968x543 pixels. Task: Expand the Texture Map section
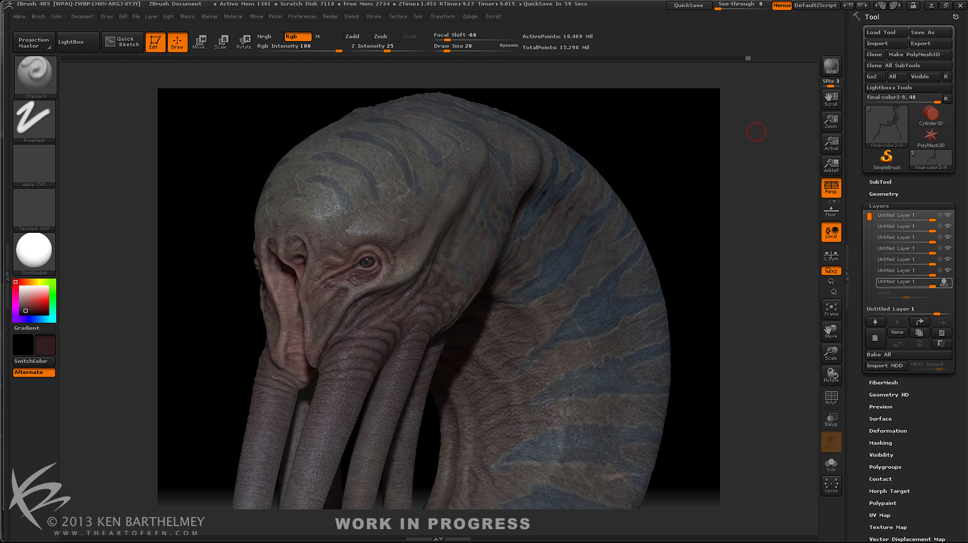coord(888,527)
